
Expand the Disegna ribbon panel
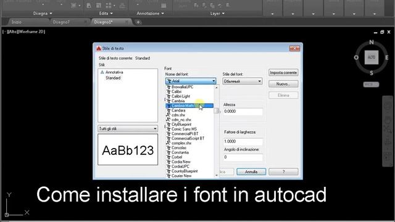43,14
